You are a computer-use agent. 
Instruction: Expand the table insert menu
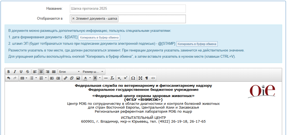24,78
